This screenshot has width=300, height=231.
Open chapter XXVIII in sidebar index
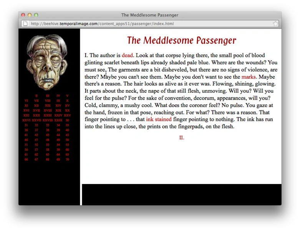(48, 120)
